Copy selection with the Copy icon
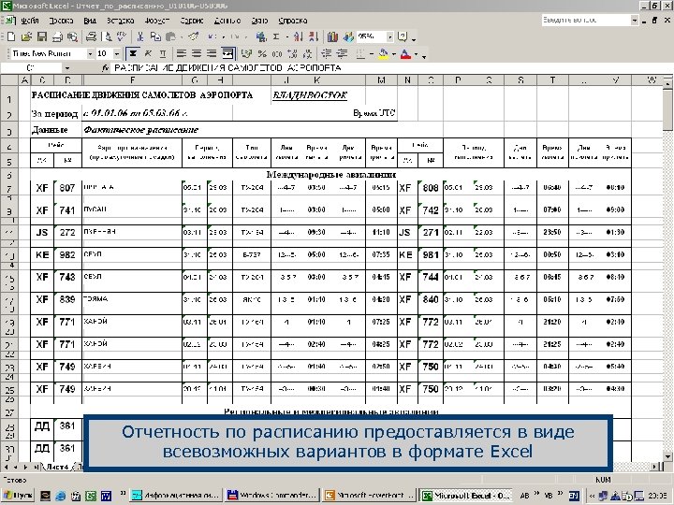Viewport: 674px width, 505px height. coord(155,36)
